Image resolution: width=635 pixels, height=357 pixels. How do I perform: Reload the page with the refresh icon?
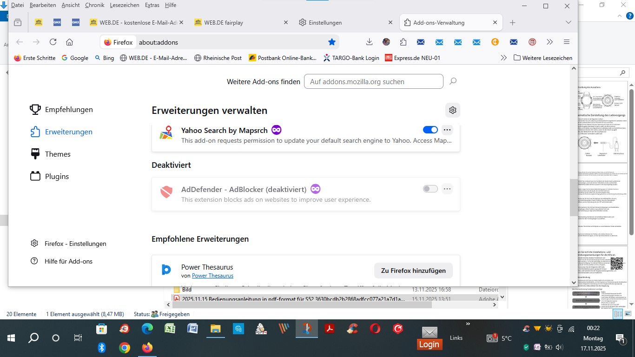[x=53, y=42]
